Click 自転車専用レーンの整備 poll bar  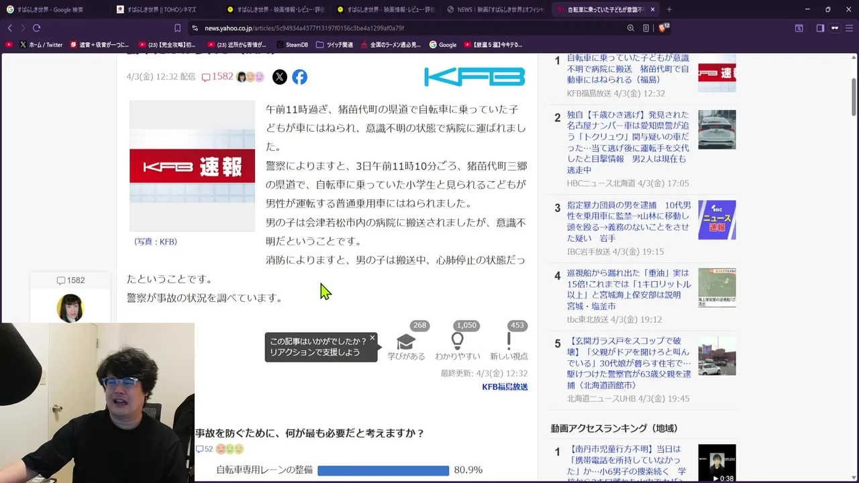coord(383,471)
